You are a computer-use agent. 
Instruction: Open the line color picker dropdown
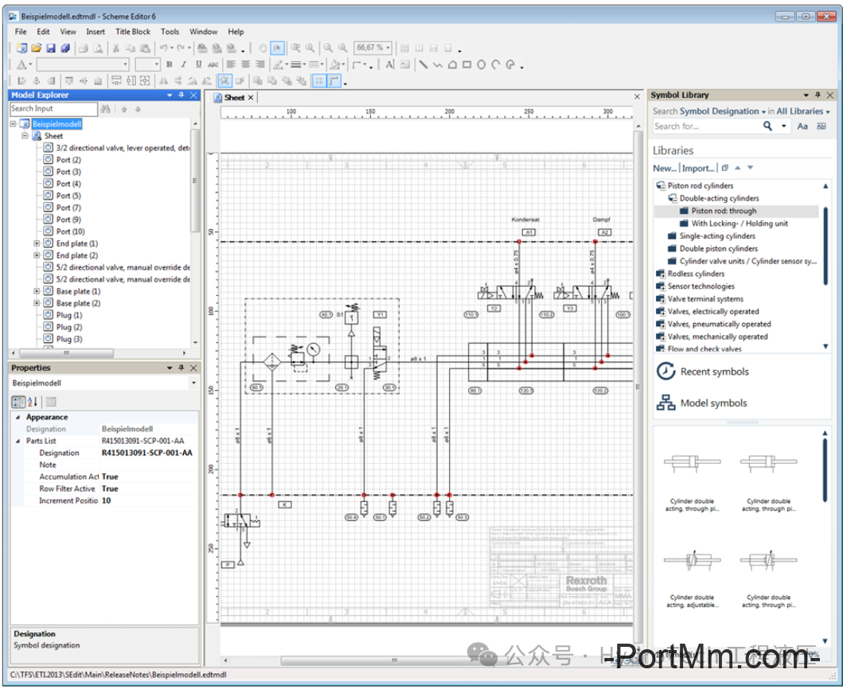coord(285,64)
